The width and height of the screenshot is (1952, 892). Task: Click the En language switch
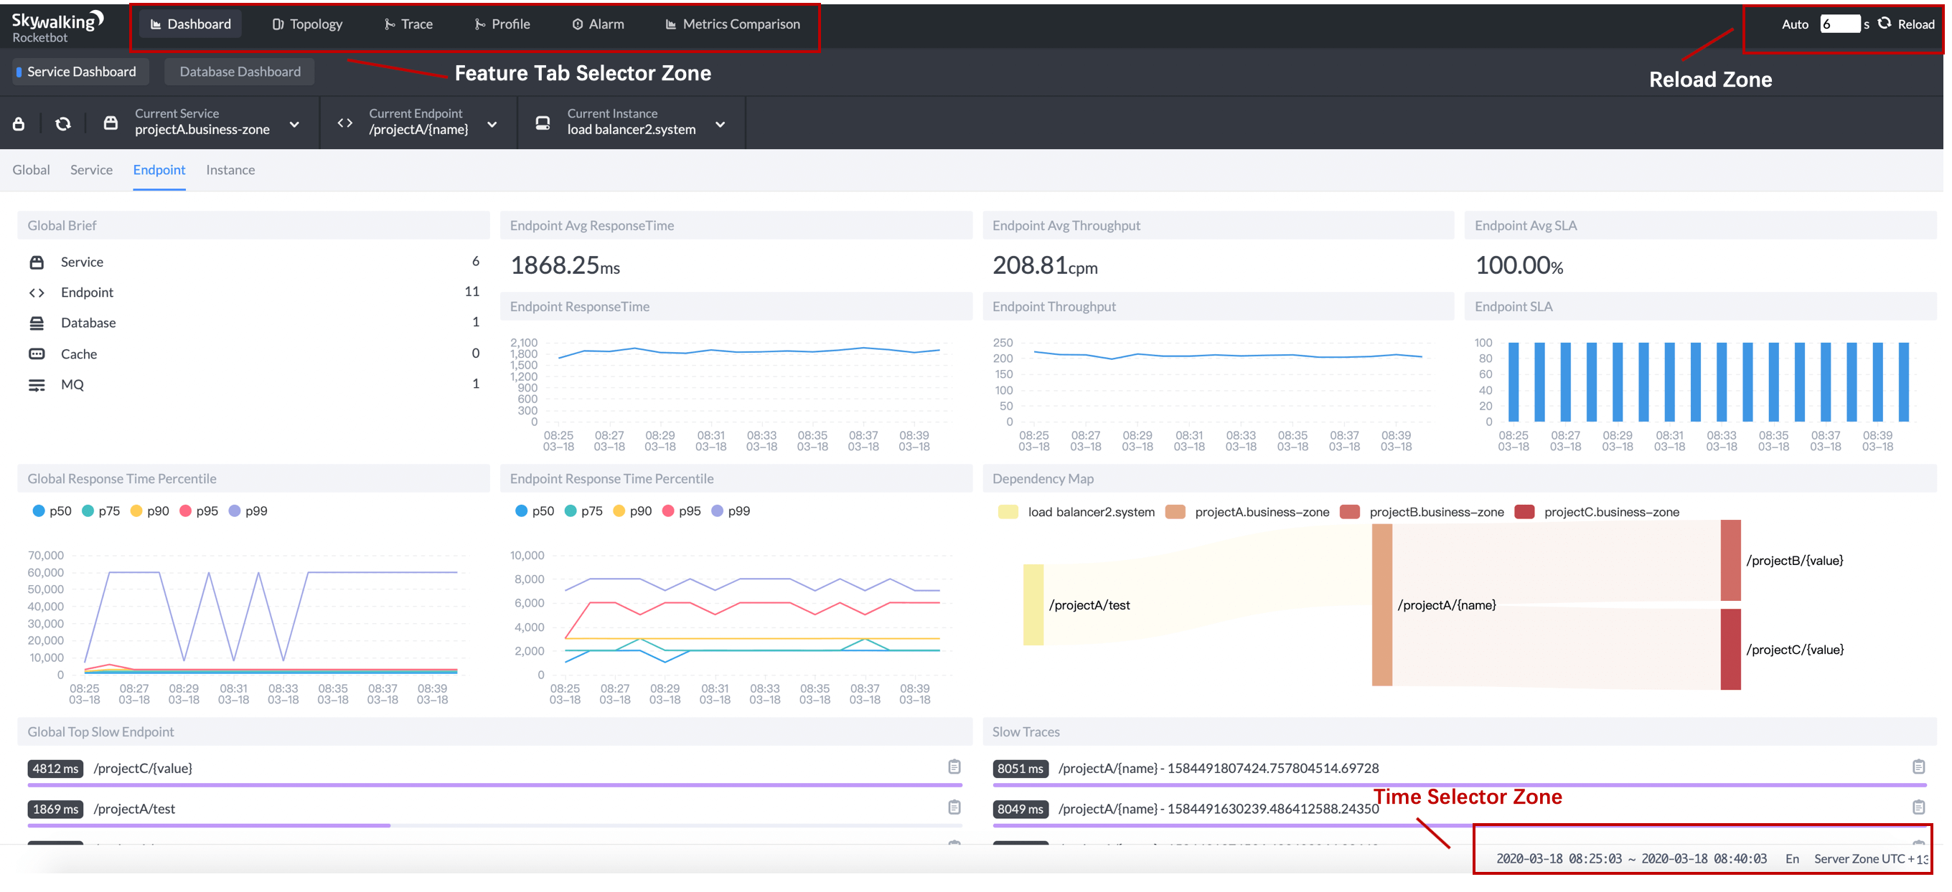coord(1791,859)
